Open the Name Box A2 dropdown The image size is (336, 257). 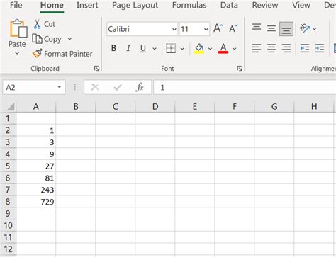pyautogui.click(x=59, y=87)
